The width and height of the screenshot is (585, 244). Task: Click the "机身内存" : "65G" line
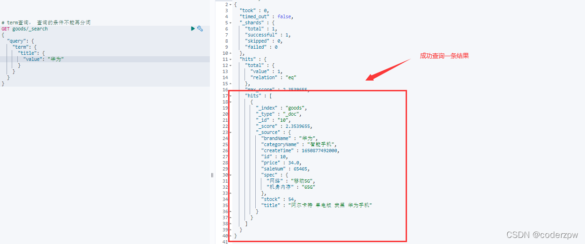pyautogui.click(x=291, y=187)
